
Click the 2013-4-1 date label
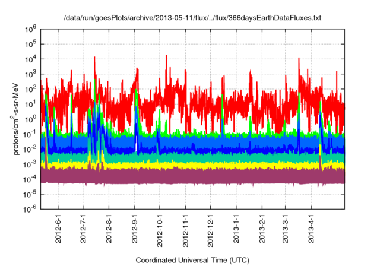311,229
